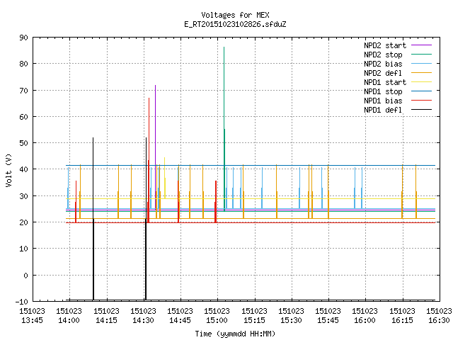Click the x-axis label 151023 15:45

click(328, 315)
